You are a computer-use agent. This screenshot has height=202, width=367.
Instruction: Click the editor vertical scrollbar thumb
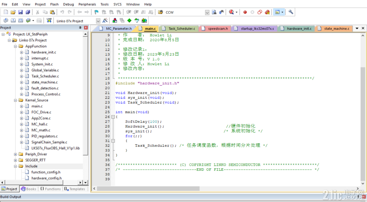[x=363, y=124]
